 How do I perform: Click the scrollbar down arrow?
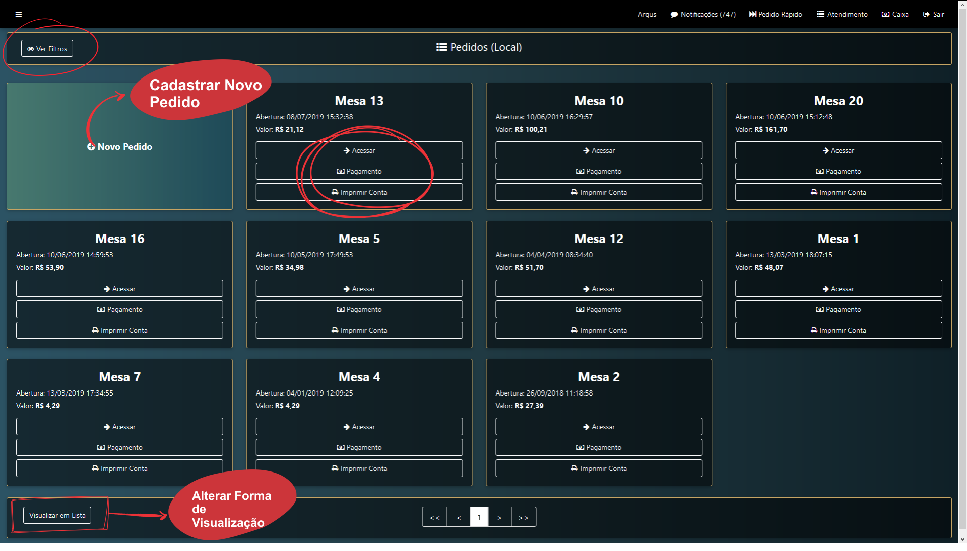pos(962,539)
